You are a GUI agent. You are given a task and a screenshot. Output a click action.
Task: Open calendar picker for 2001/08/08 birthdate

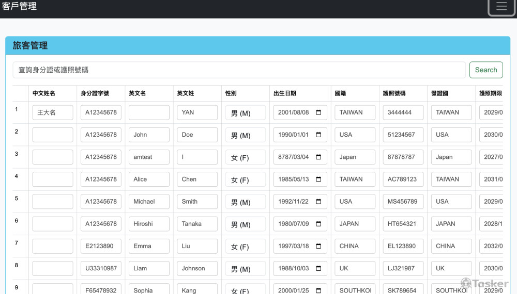tap(318, 112)
